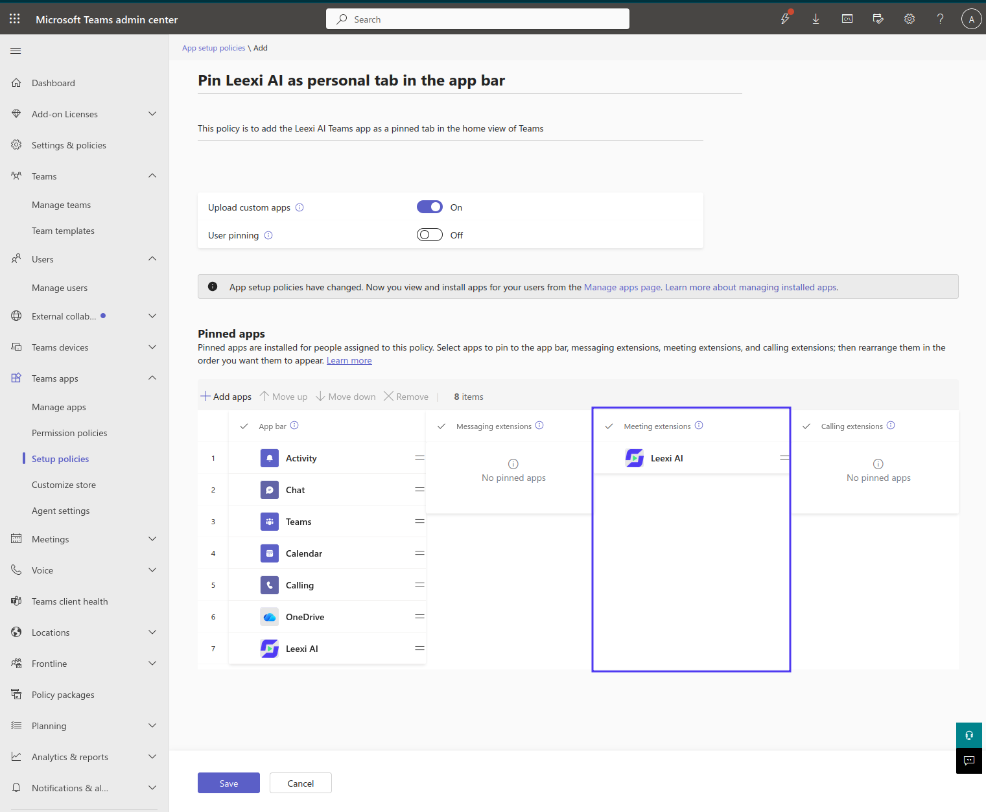
Task: Turn off Upload custom apps toggle
Action: point(430,207)
